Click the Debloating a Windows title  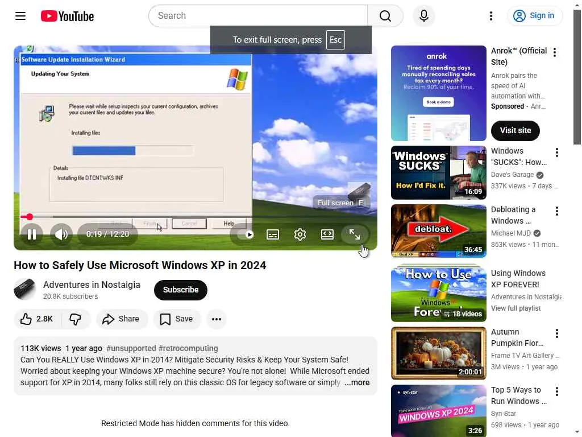click(x=513, y=215)
